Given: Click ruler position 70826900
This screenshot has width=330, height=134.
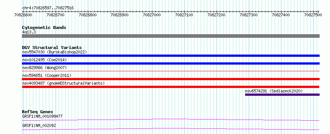Looking at the screenshot, I should [x=120, y=15].
